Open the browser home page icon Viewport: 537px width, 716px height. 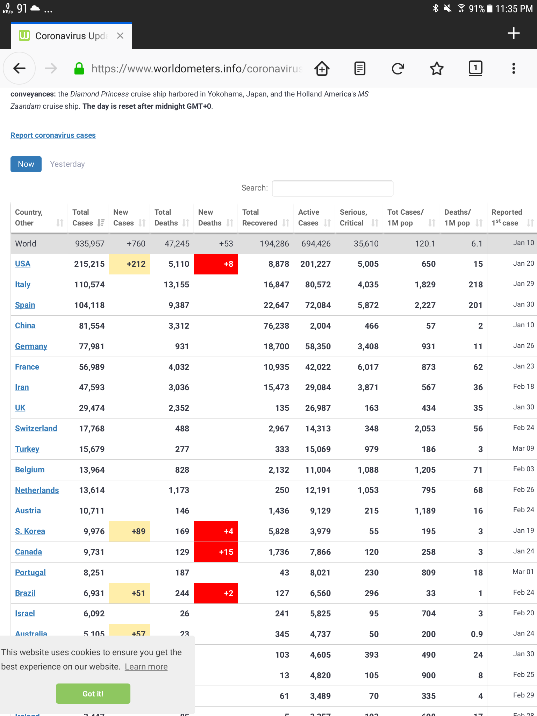click(322, 68)
